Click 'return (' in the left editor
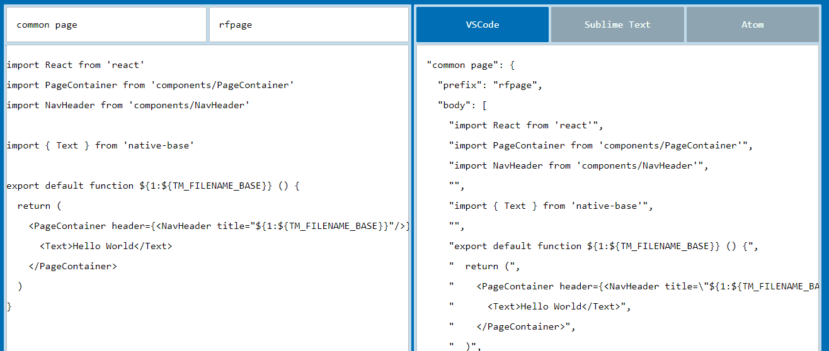Image resolution: width=829 pixels, height=351 pixels. tap(40, 206)
